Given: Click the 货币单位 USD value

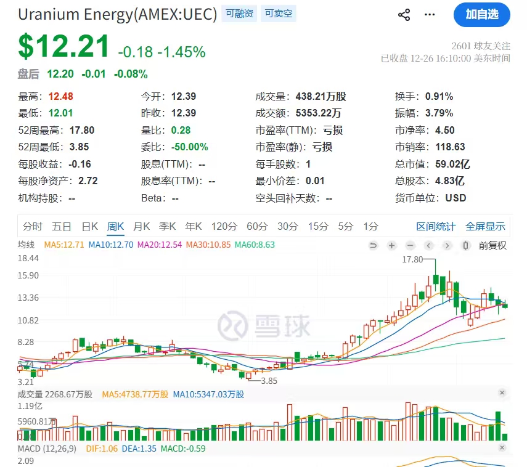Looking at the screenshot, I should 456,198.
